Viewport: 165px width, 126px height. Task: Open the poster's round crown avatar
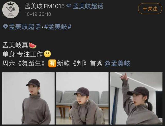[x=11, y=10]
